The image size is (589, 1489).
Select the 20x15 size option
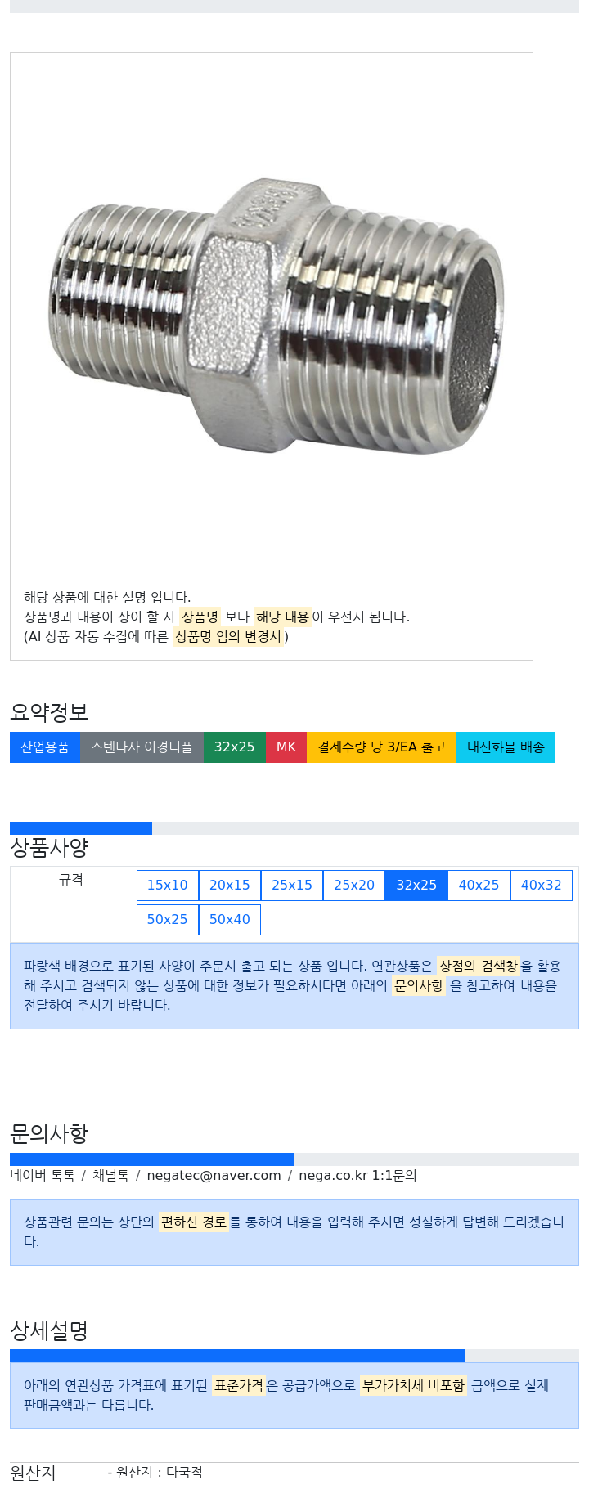[x=230, y=885]
